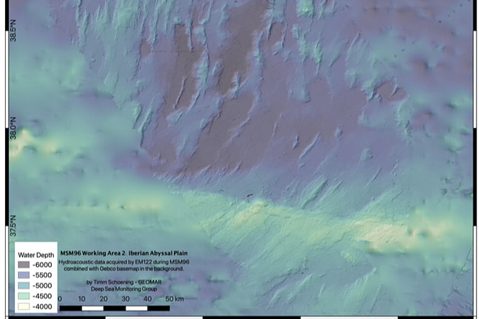The width and height of the screenshot is (479, 319).
Task: Click the 'Hydroacoustic data acquired by EM122' line
Action: tap(123, 262)
